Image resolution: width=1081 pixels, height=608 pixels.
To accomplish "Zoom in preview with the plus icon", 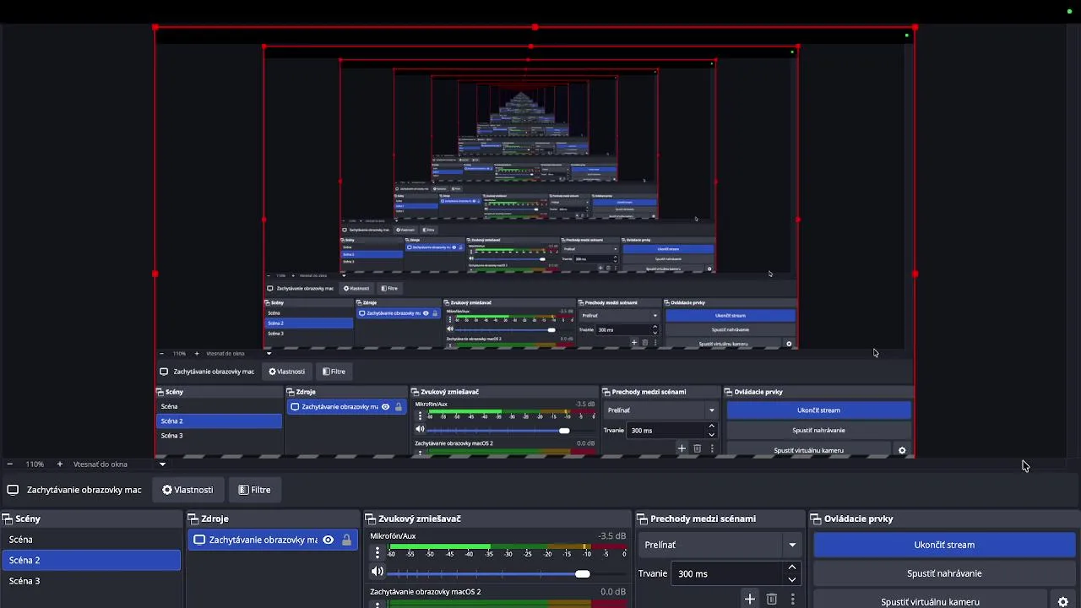I will tap(59, 464).
